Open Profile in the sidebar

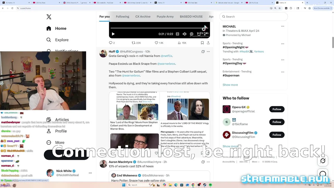click(x=56, y=131)
